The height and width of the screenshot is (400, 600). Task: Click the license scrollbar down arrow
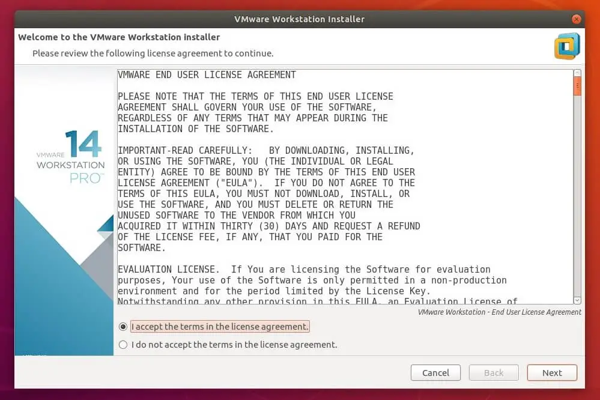coord(577,300)
